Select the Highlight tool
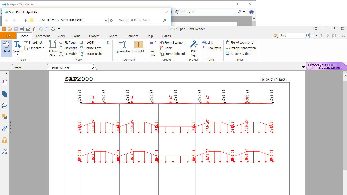The image size is (347, 195). [x=138, y=47]
